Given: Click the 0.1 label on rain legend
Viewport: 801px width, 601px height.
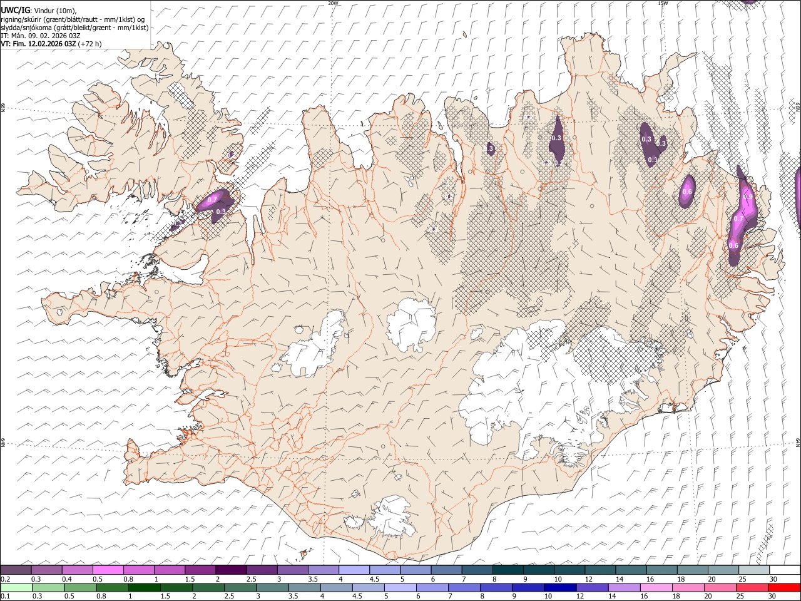Looking at the screenshot, I should (x=6, y=597).
